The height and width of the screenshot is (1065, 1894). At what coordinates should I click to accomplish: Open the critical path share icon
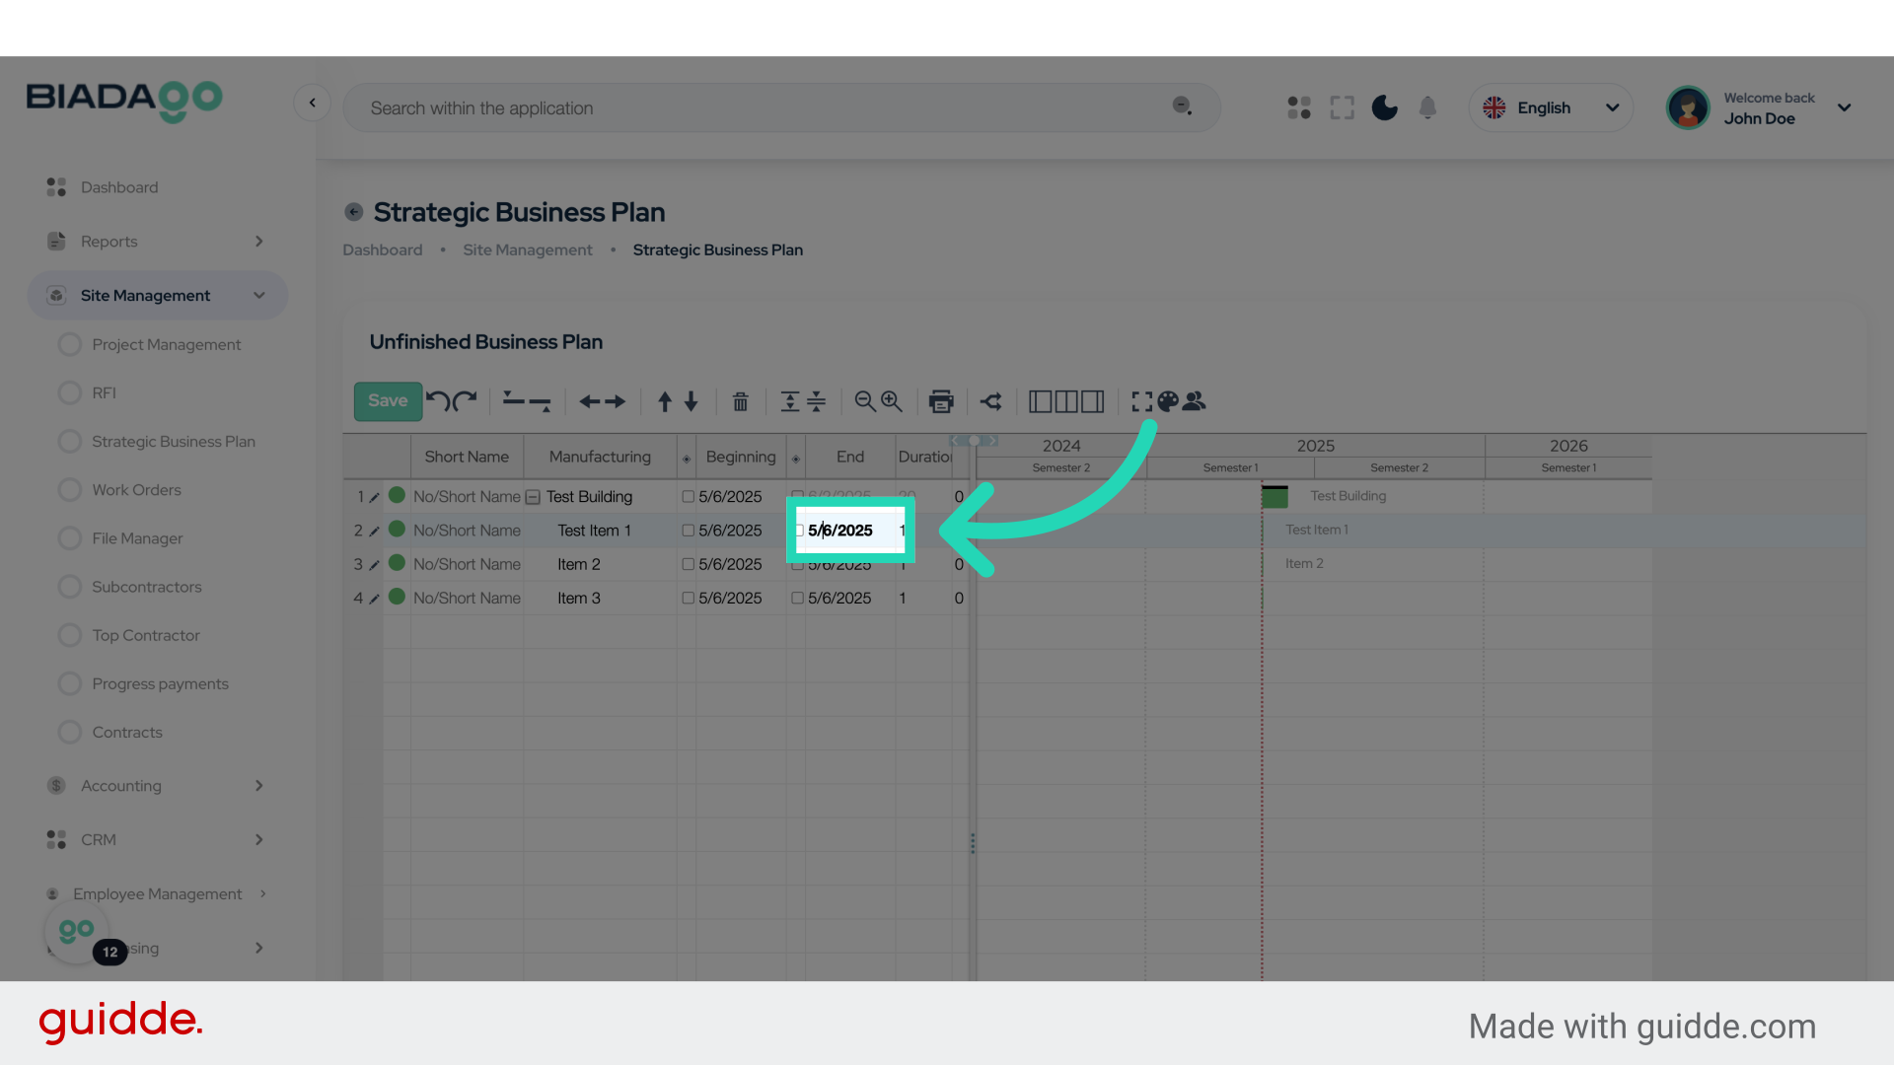991,401
